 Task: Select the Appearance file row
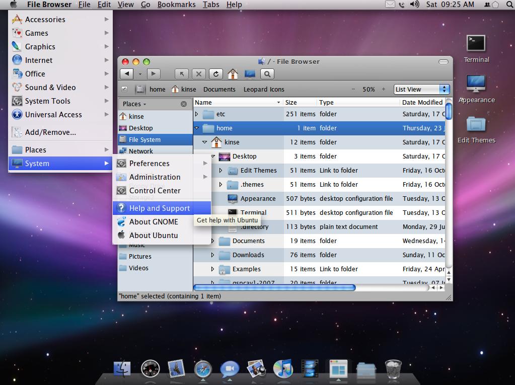click(x=319, y=199)
